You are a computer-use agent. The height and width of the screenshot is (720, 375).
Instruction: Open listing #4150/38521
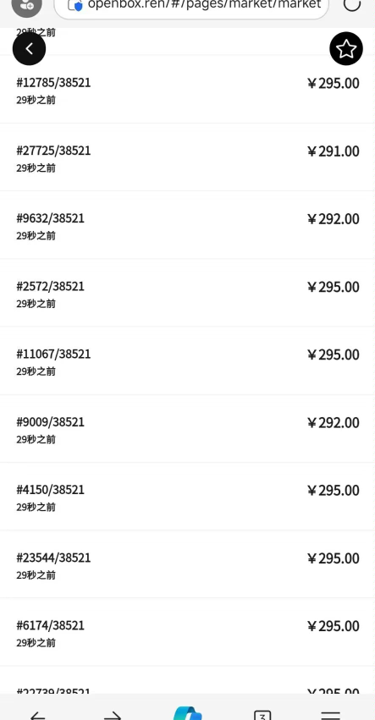188,497
